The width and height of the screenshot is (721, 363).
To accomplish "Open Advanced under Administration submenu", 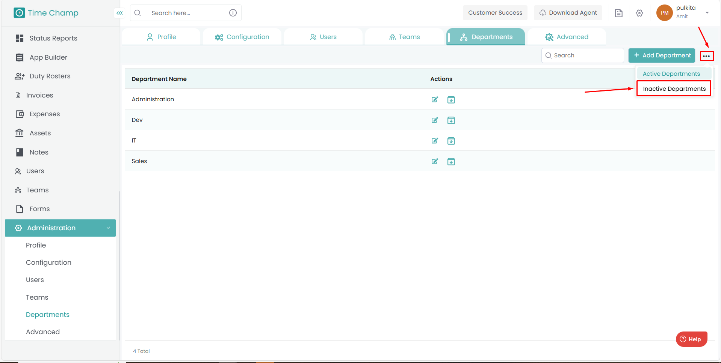I will tap(43, 332).
